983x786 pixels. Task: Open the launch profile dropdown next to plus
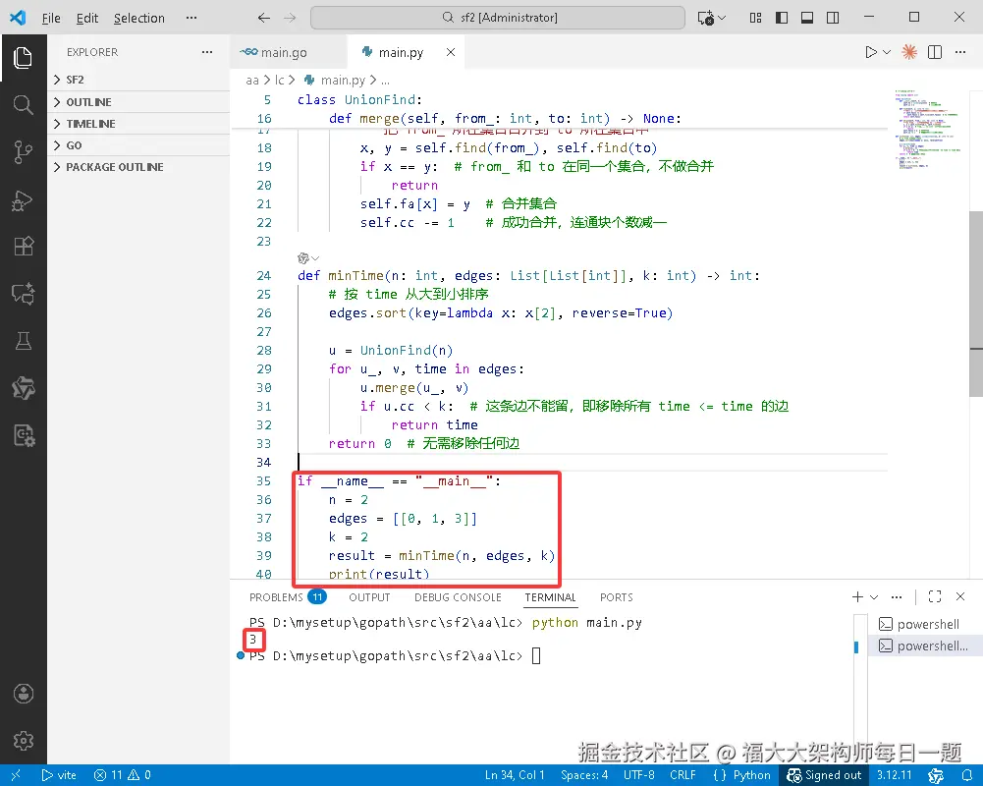tap(874, 596)
